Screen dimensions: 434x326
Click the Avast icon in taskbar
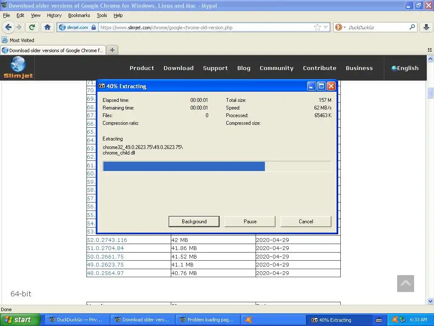248,320
